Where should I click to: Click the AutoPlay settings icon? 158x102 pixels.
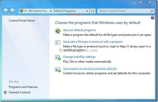pyautogui.click(x=58, y=58)
